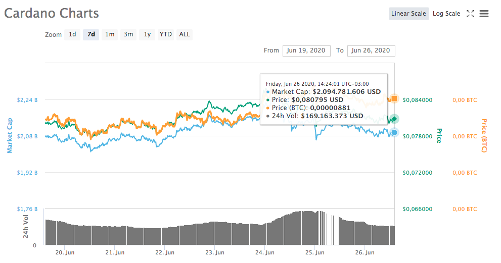Viewport: 501px width, 263px height.
Task: Set zoom to ALL
Action: 185,34
